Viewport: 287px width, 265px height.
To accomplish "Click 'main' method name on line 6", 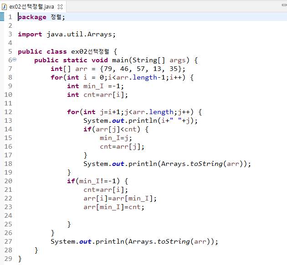I will click(x=120, y=60).
